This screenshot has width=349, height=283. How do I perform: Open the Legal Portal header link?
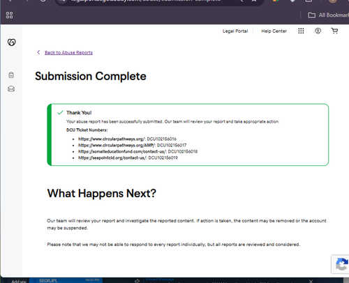click(235, 31)
